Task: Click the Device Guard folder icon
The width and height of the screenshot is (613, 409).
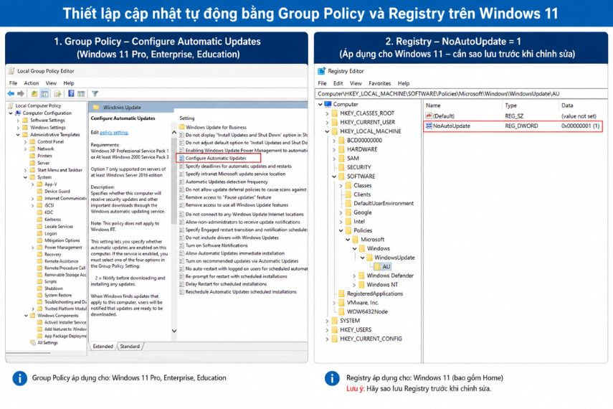Action: 39,192
